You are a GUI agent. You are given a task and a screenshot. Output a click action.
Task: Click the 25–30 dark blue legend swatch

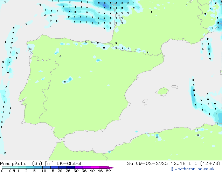coord(70,167)
